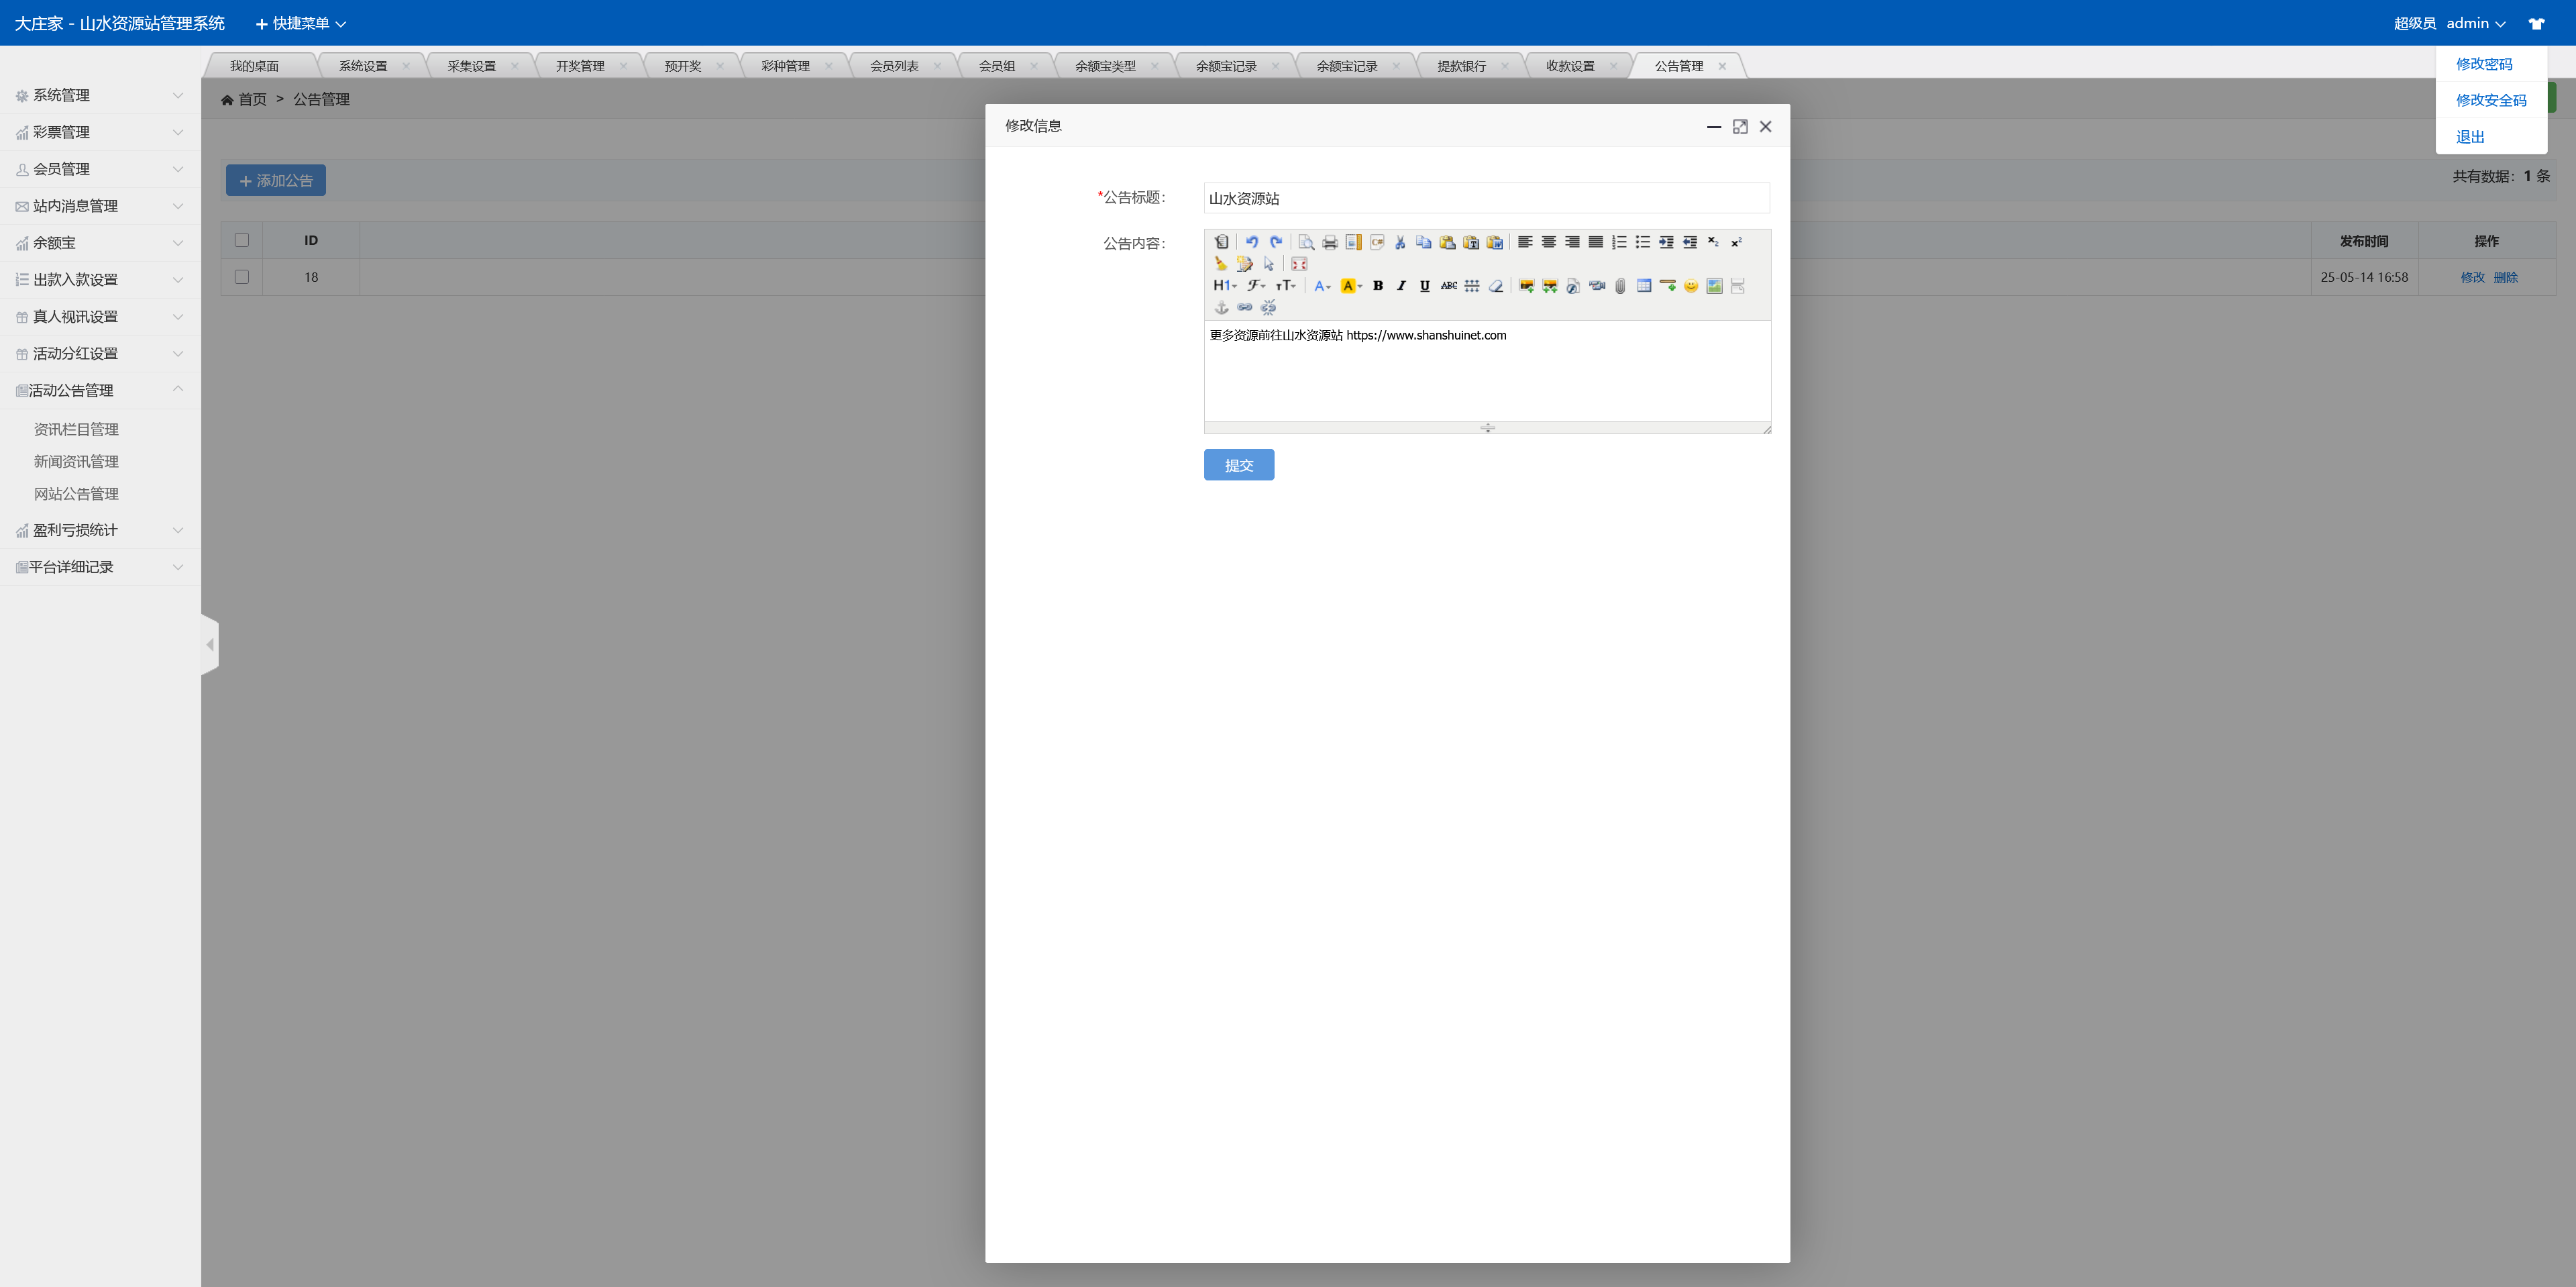This screenshot has width=2576, height=1287.
Task: Click the fullscreen editor icon
Action: coord(1299,264)
